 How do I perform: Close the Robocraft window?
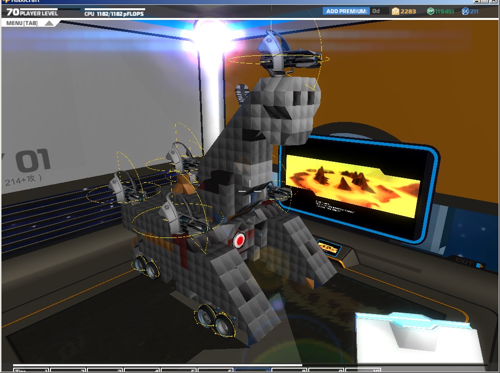[x=494, y=1]
